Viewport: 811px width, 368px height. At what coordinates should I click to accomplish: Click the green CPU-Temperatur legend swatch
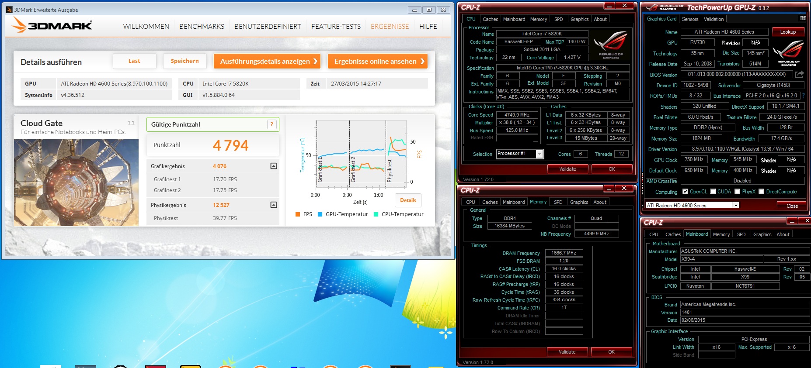tap(376, 214)
